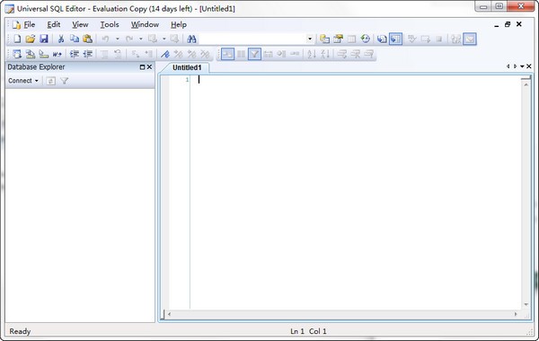Open the search combo box dropdown arrow
Screen dimensions: 539x341
[x=310, y=39]
